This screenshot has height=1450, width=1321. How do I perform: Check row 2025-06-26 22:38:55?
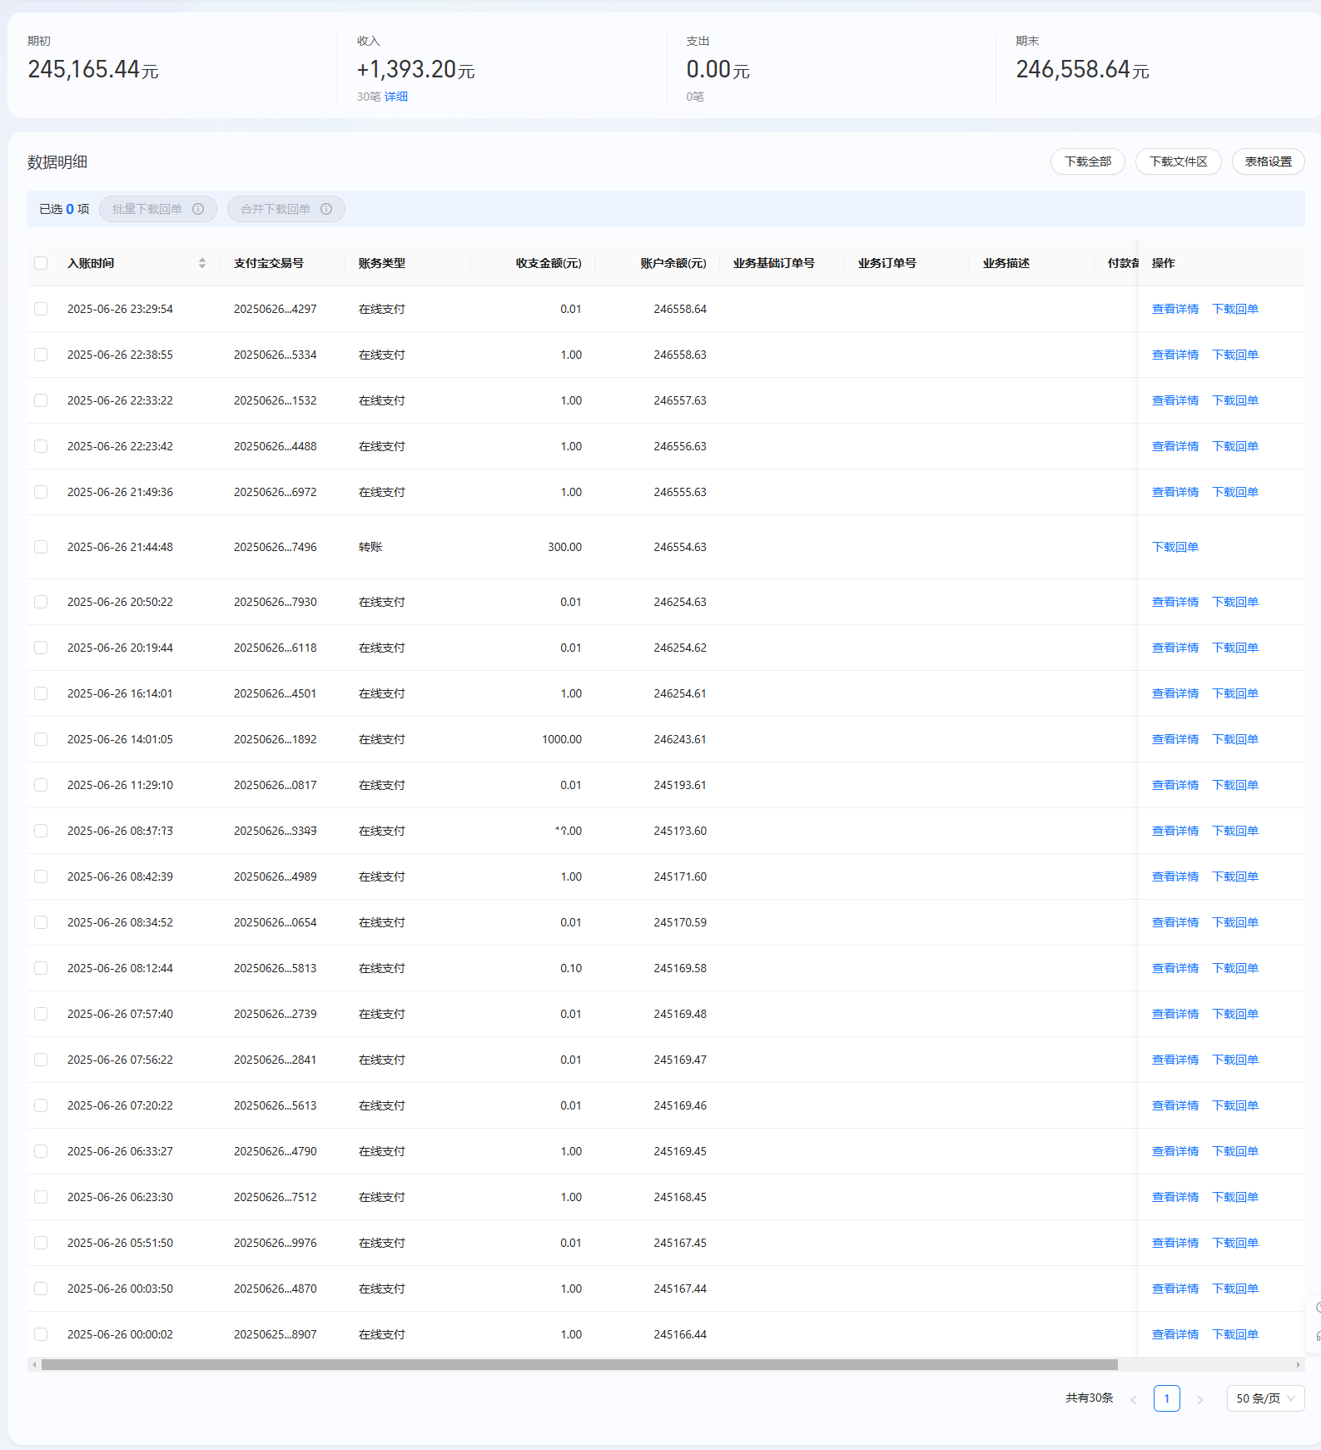tap(41, 355)
